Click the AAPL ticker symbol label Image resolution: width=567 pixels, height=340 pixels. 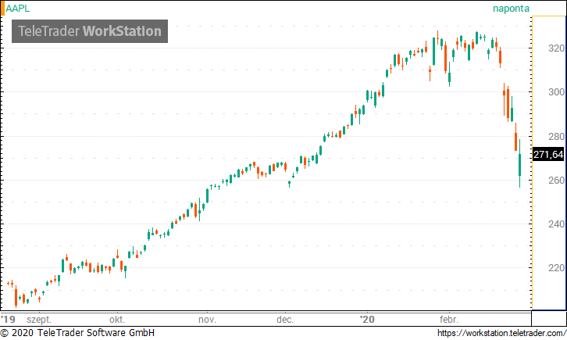18,9
